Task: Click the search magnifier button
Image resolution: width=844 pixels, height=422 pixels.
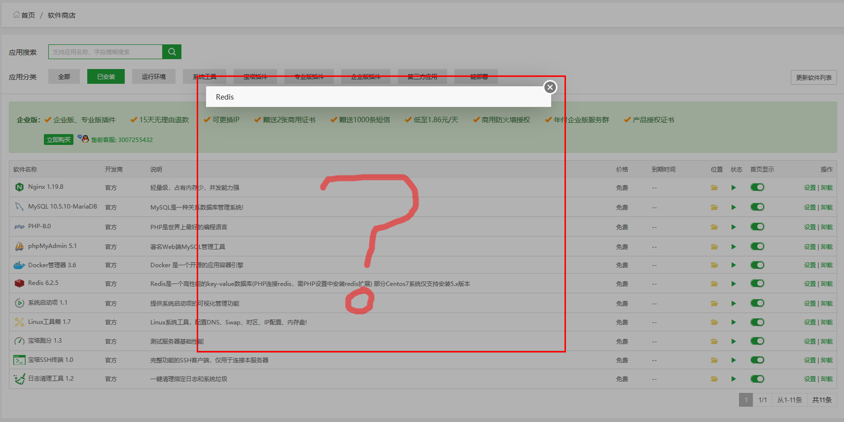Action: coord(172,52)
